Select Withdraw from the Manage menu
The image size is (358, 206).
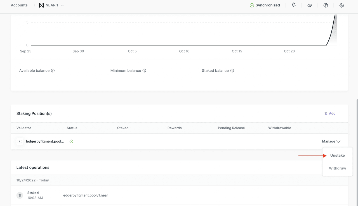[337, 168]
